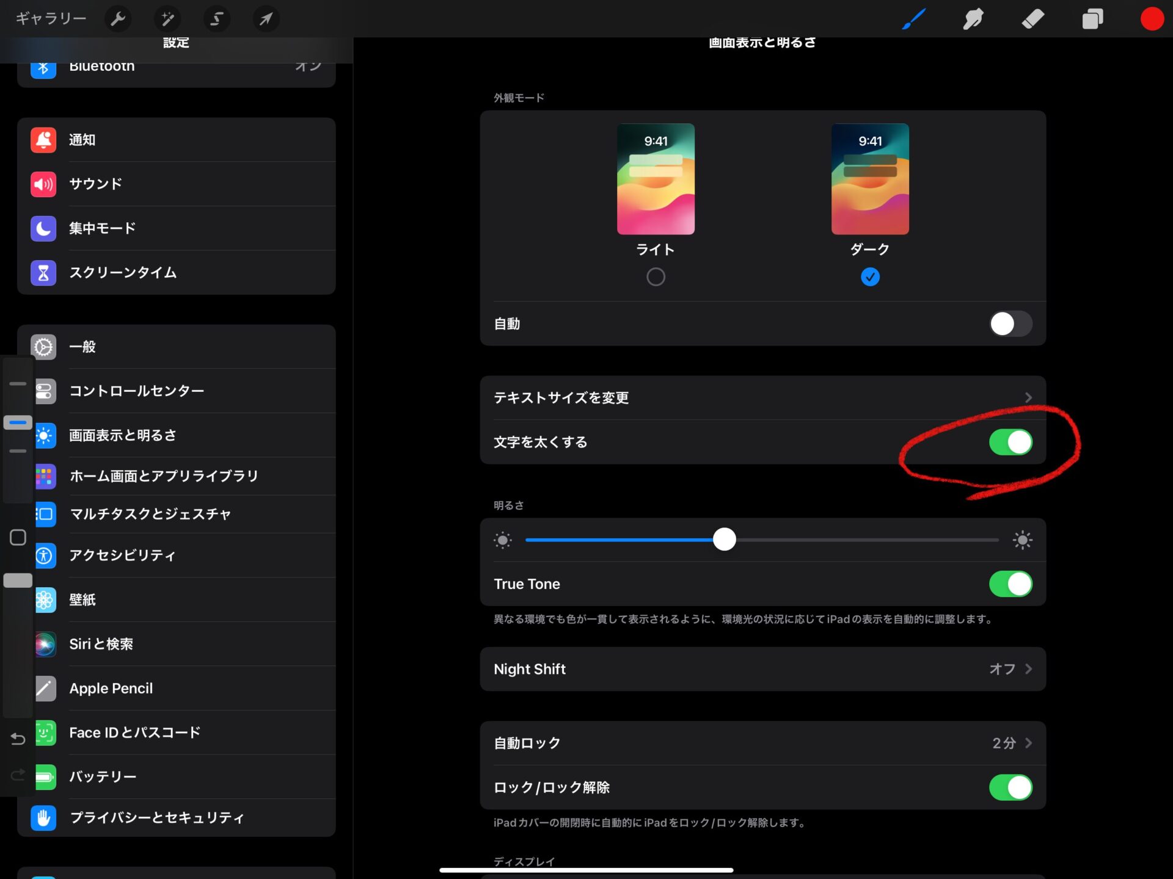Toggle the True Tone switch

(1010, 584)
